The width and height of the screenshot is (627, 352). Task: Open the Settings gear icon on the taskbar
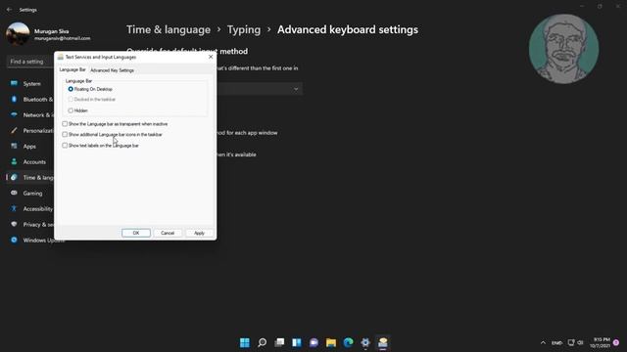[365, 342]
